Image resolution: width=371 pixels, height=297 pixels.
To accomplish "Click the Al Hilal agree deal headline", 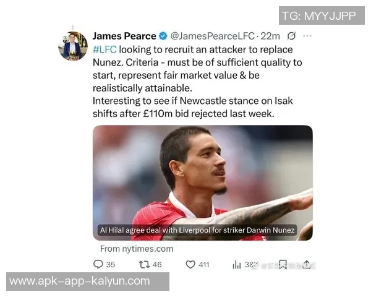I will pos(197,230).
